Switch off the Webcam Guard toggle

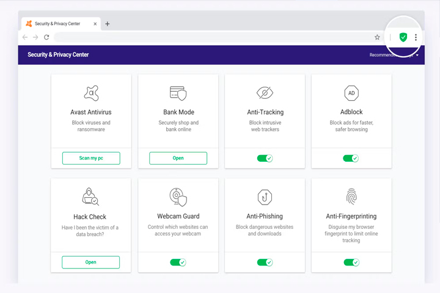point(178,262)
